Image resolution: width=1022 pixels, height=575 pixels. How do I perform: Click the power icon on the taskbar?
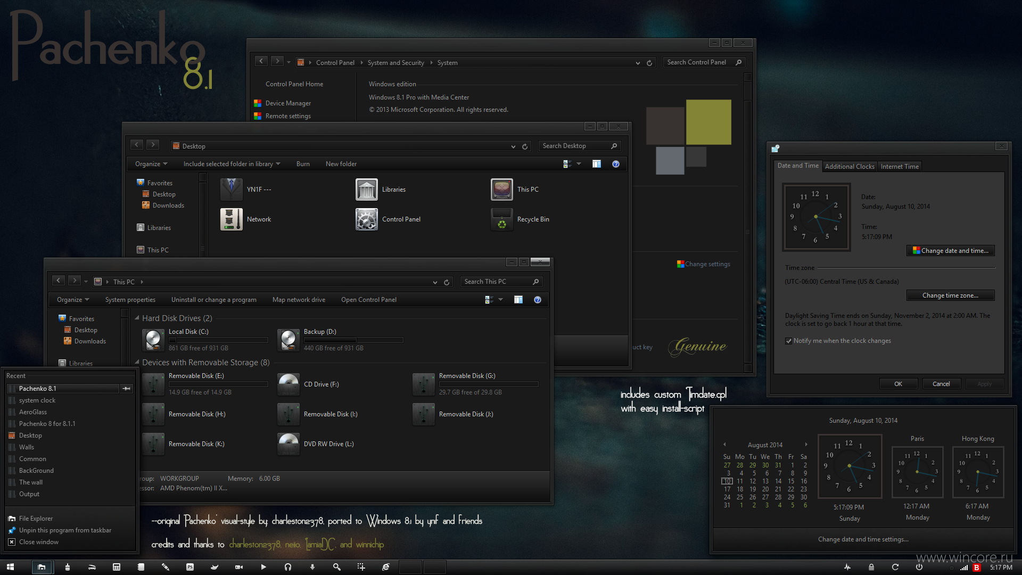(919, 567)
